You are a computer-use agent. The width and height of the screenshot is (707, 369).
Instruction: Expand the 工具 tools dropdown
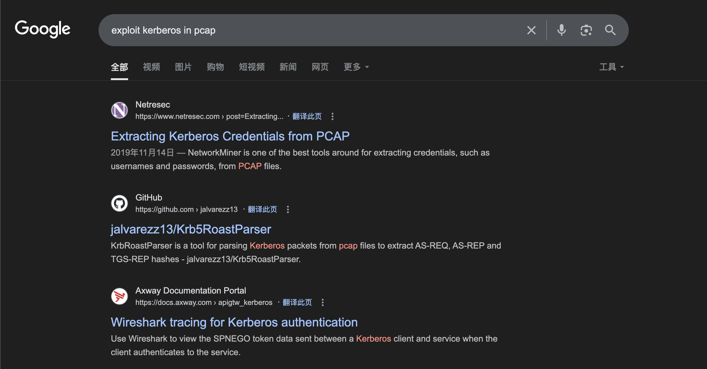pos(611,67)
